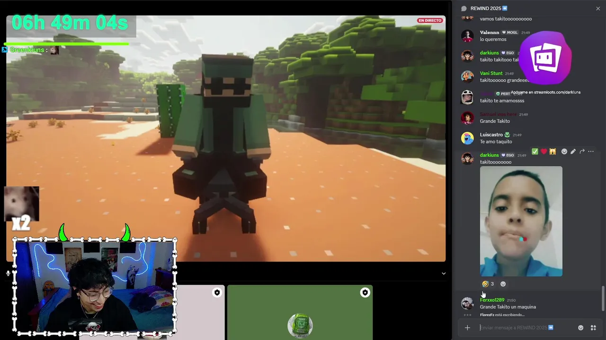Click the 'Te amo taquito' message
This screenshot has width=606, height=340.
496,142
